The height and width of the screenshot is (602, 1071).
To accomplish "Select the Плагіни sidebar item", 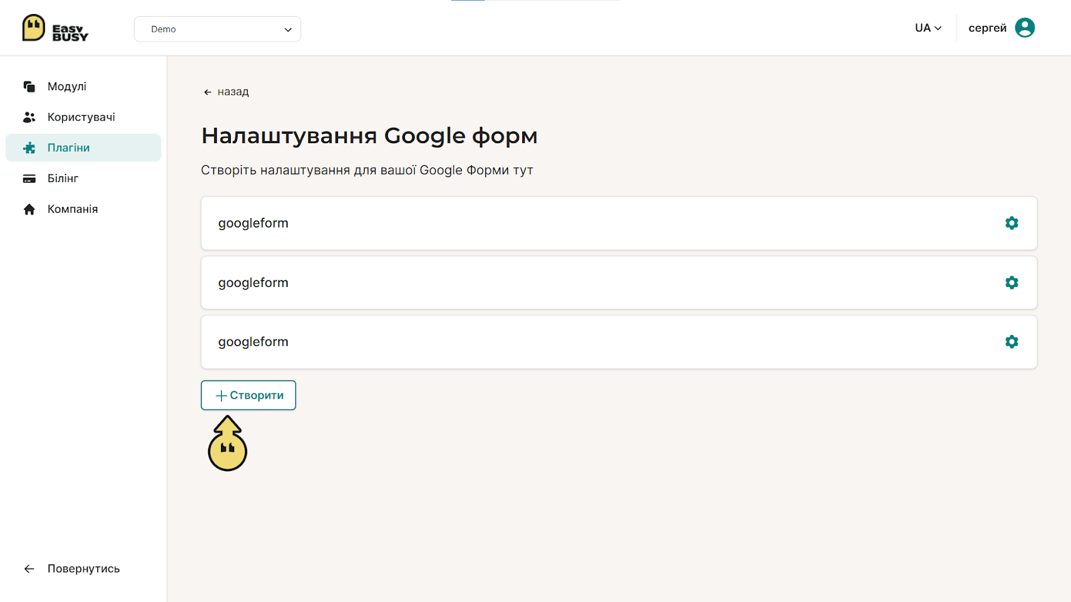I will [83, 148].
